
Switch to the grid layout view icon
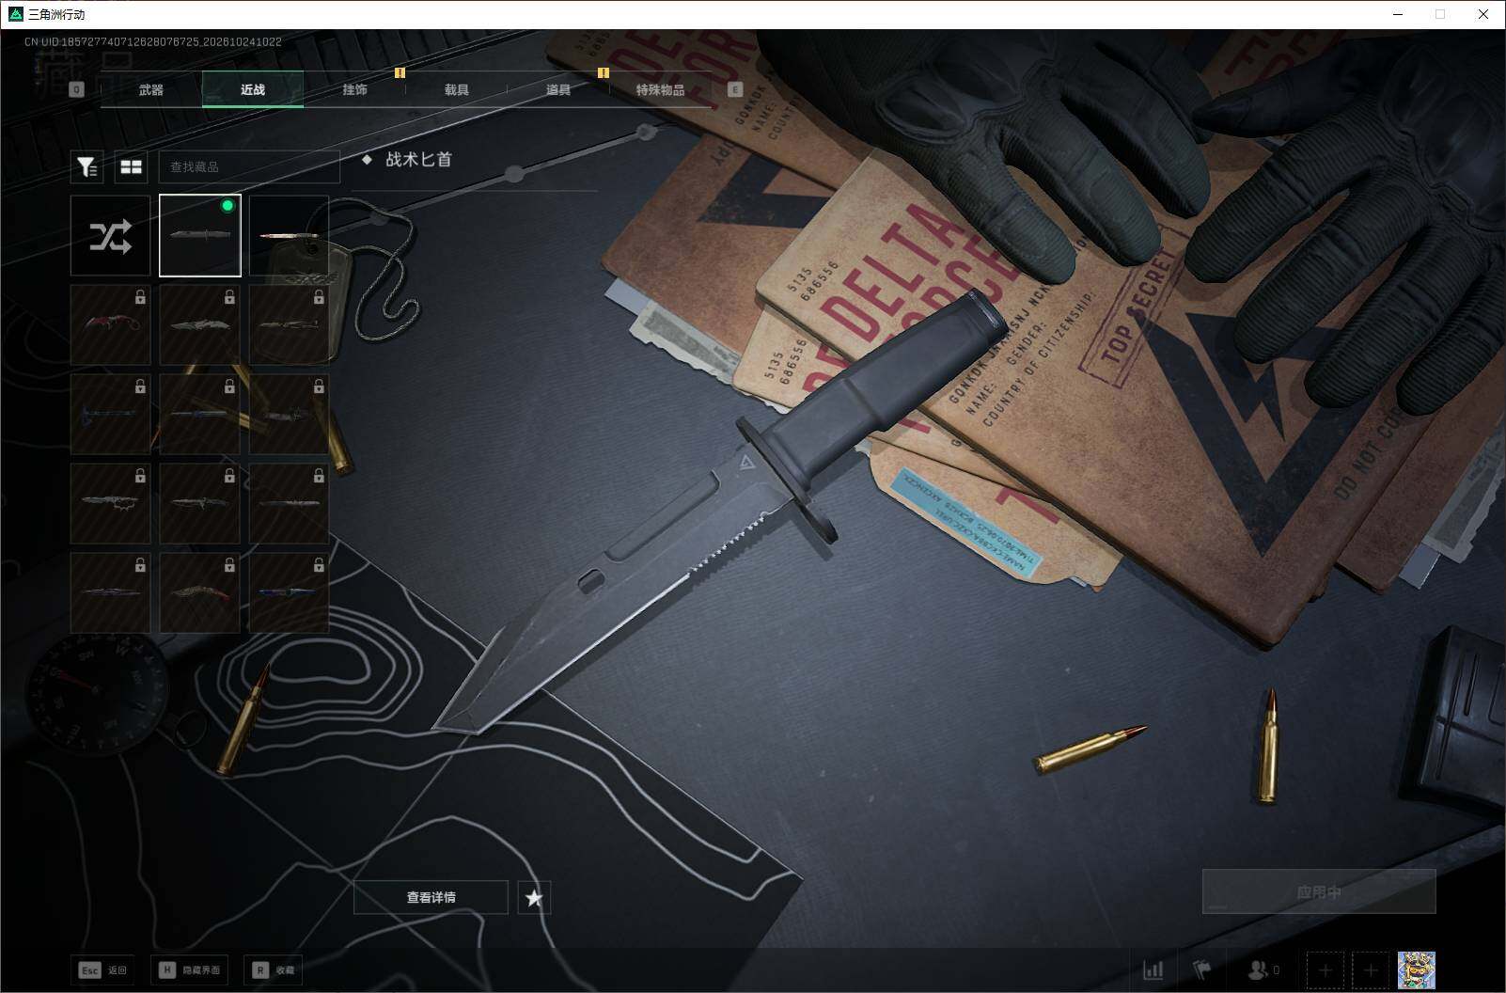132,166
